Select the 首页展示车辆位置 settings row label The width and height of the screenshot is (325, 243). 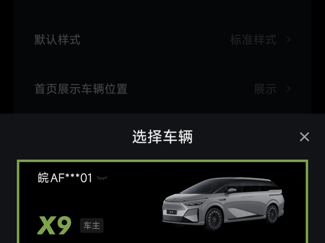pos(81,89)
